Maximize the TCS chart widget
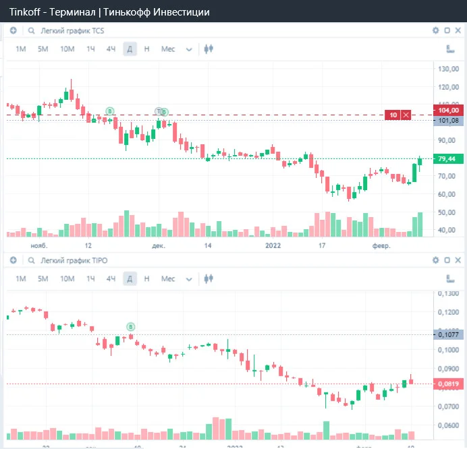Image resolution: width=467 pixels, height=449 pixels. (x=447, y=30)
